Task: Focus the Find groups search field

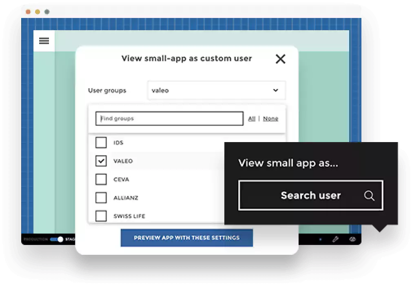Action: point(169,118)
